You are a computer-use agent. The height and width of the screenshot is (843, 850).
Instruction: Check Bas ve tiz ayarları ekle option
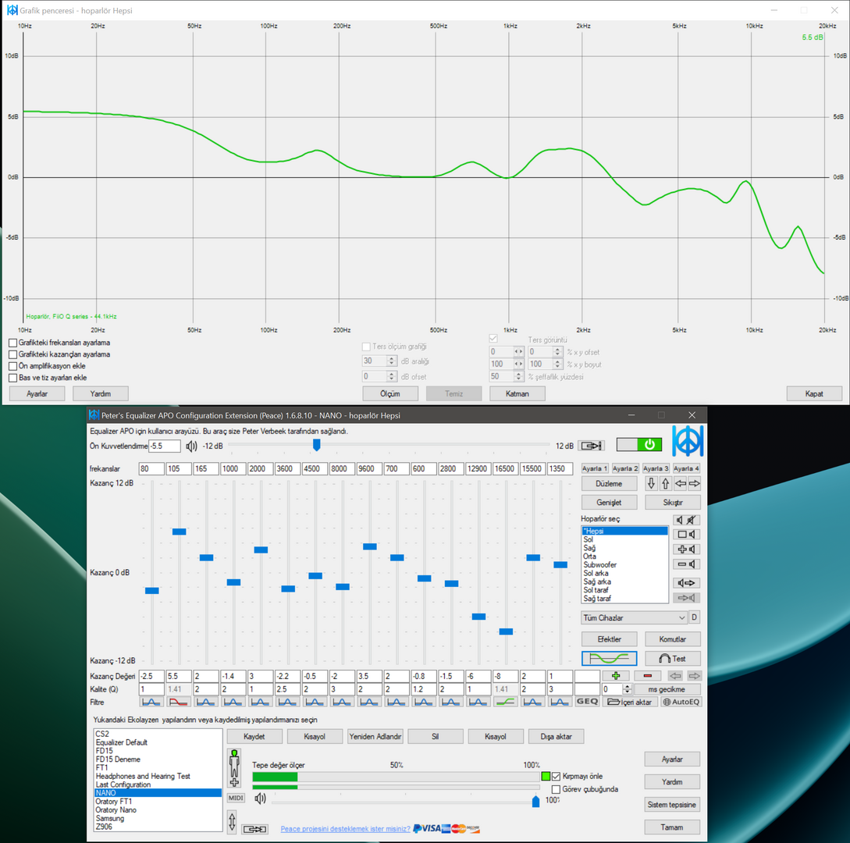[13, 378]
